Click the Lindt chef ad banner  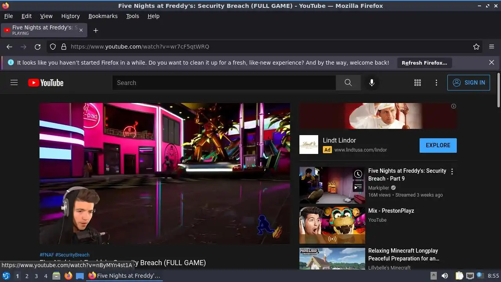(378, 116)
